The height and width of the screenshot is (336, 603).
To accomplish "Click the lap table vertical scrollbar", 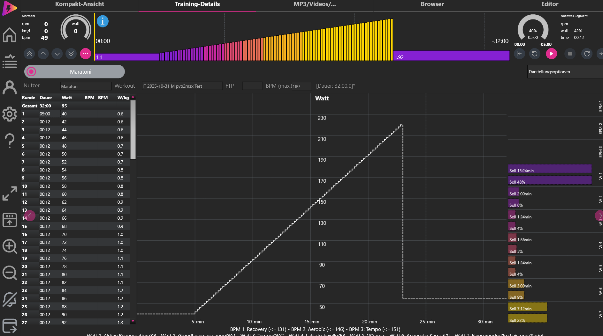I will 133,129.
